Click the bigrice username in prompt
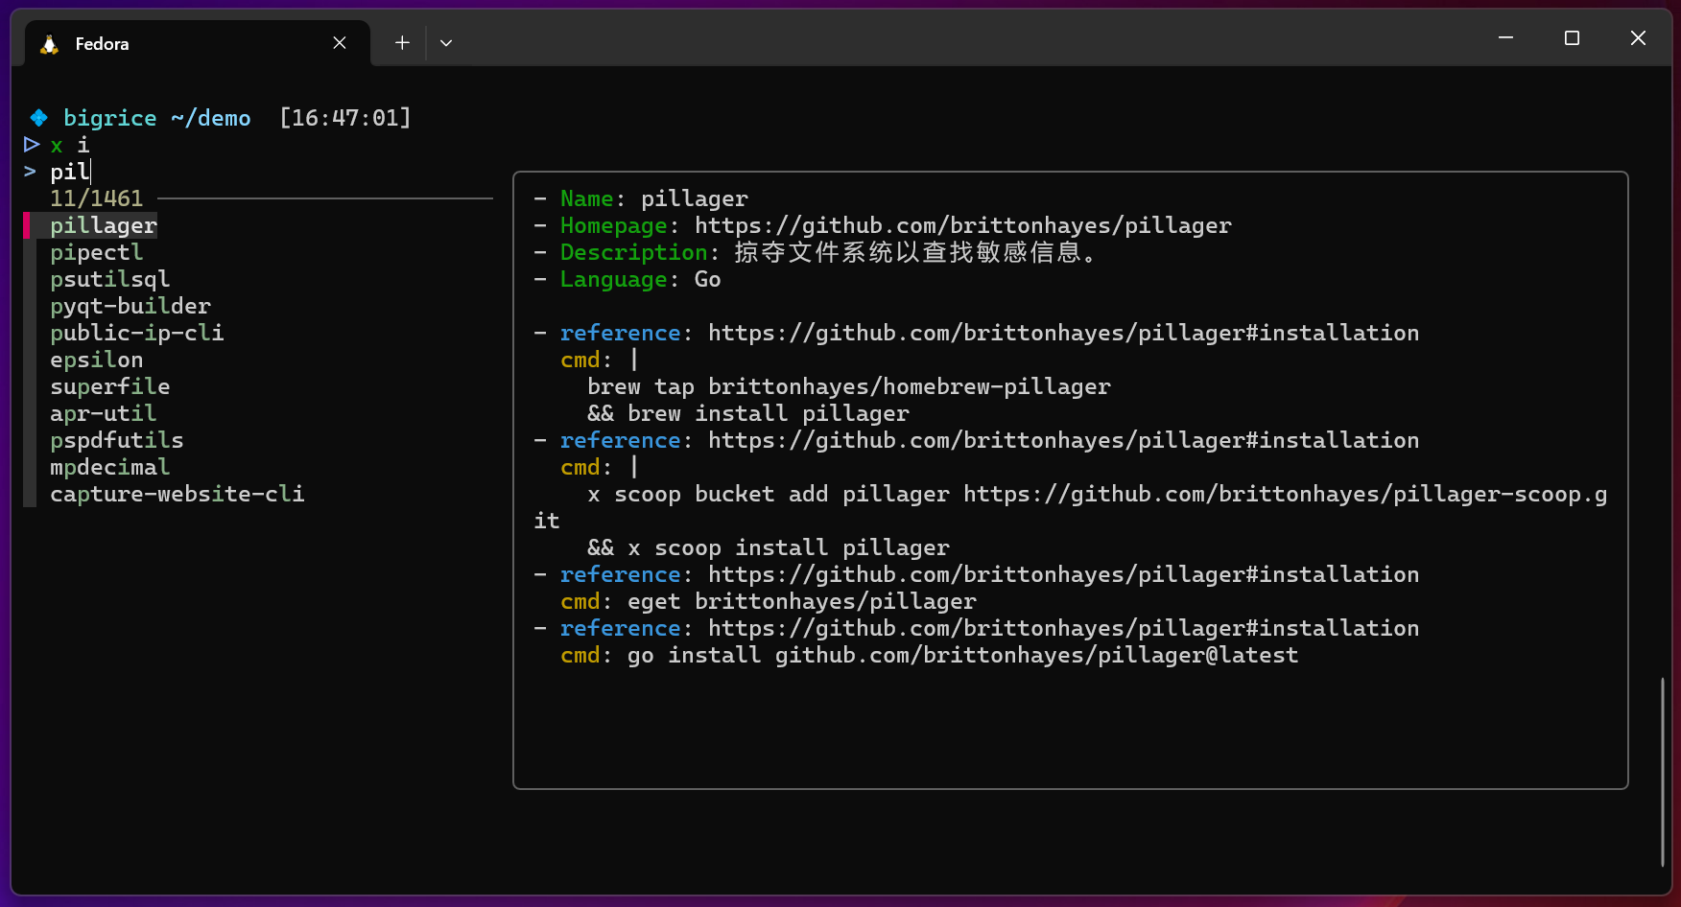The image size is (1681, 907). pos(110,118)
